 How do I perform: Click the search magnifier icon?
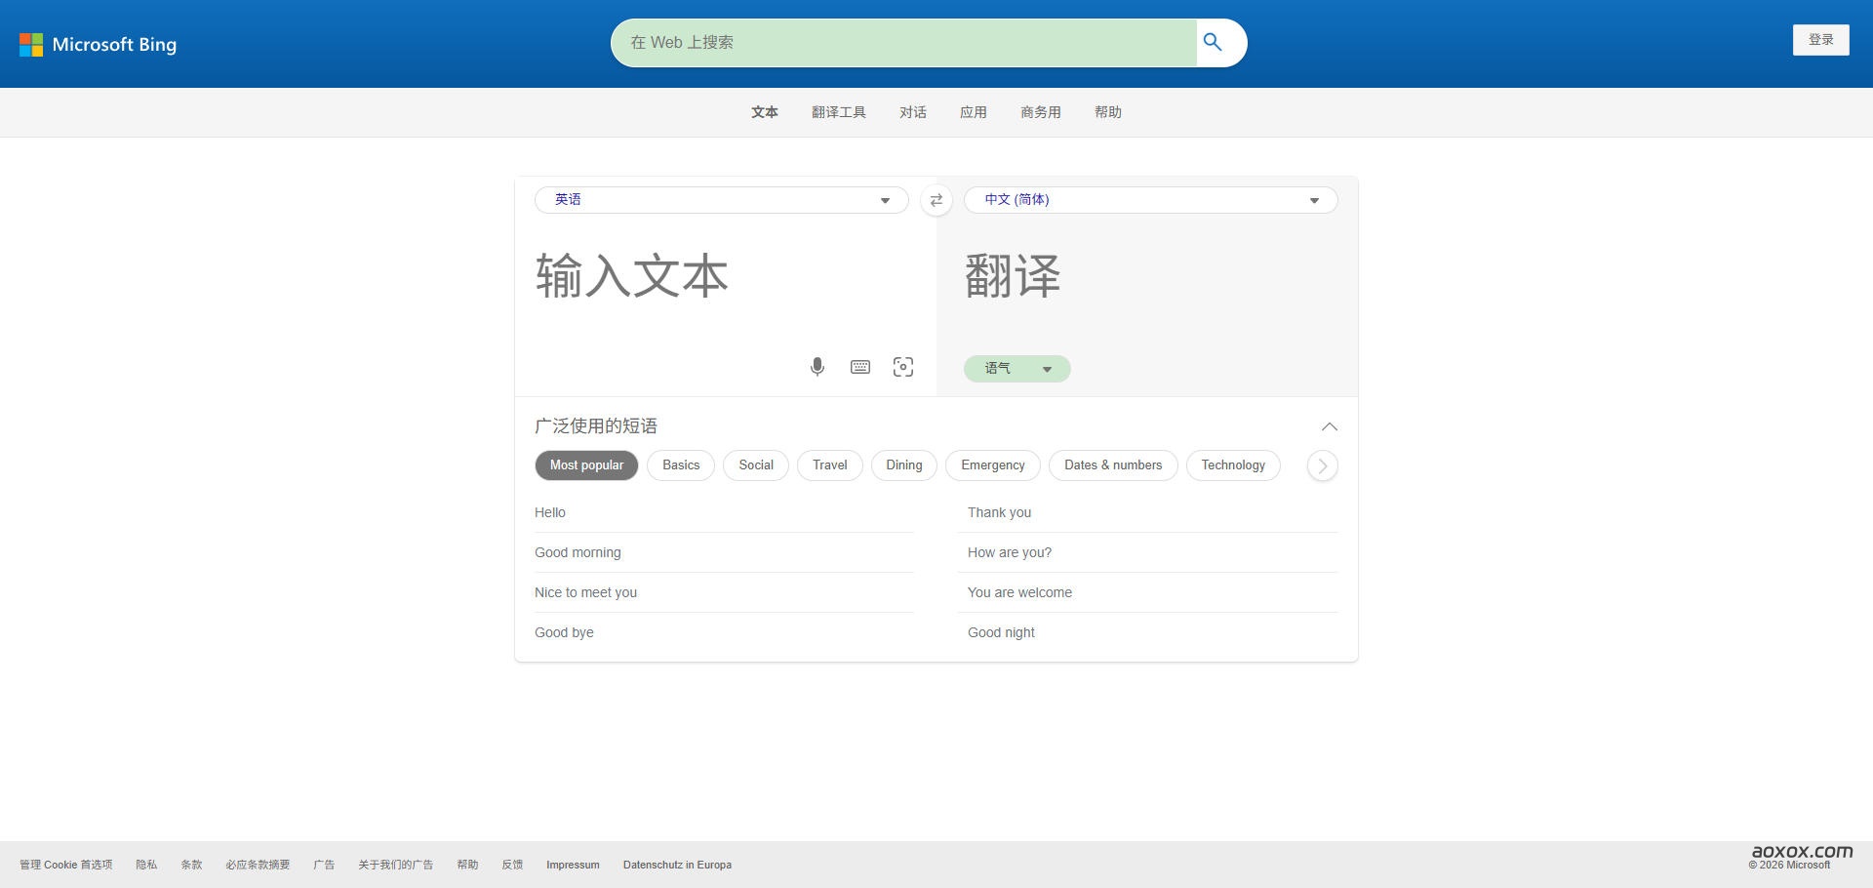1213,42
